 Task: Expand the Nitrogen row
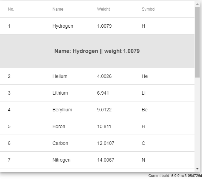[x=97, y=160]
